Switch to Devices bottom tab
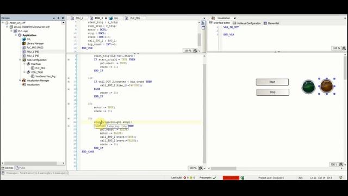 click(x=7, y=168)
